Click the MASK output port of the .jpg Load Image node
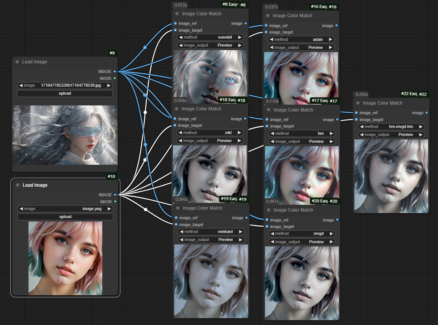The image size is (438, 325). (115, 78)
